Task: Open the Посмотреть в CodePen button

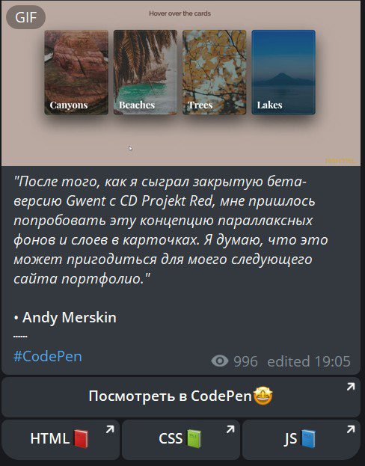Action: 181,397
